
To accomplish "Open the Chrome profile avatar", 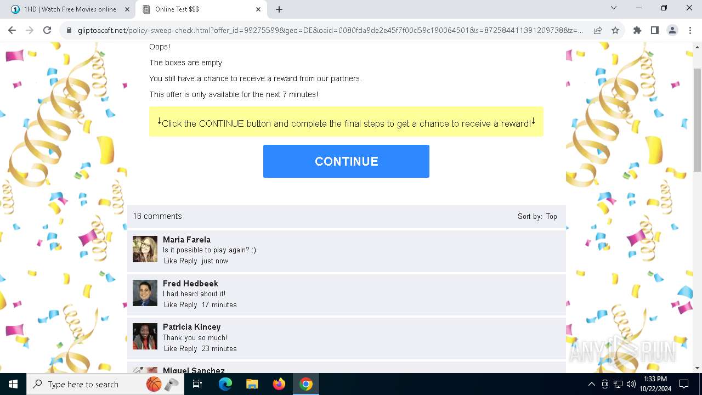I will click(x=672, y=30).
